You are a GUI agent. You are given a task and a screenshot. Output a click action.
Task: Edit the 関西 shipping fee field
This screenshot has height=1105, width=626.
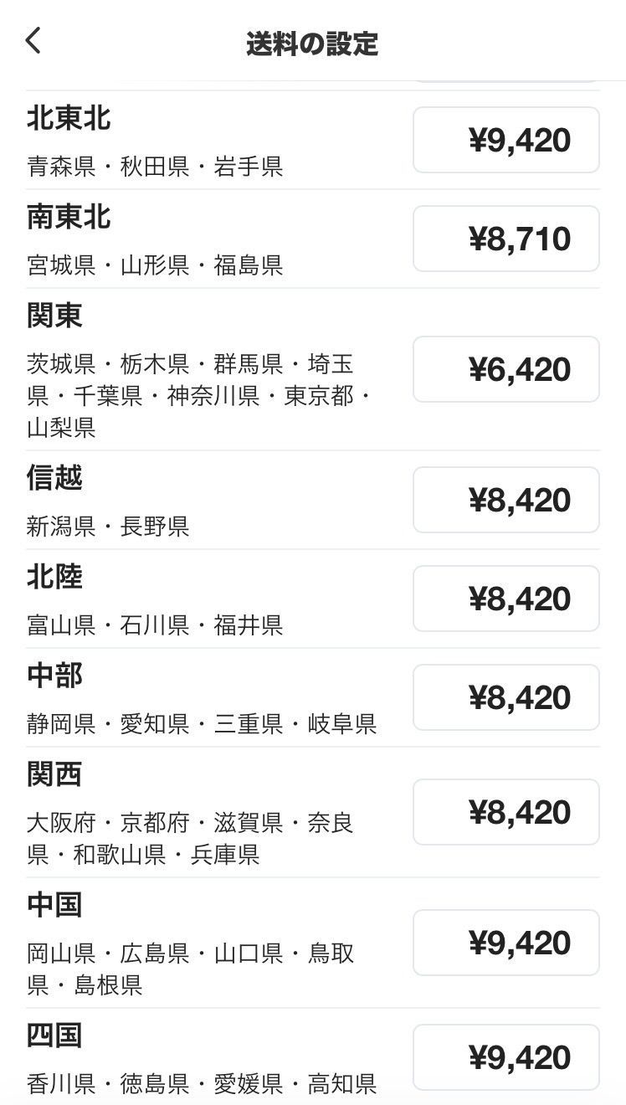click(x=505, y=812)
